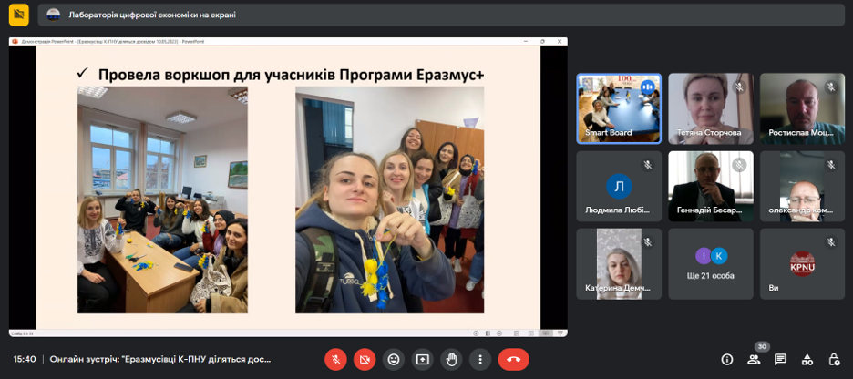
Task: Show the participants list
Action: [x=754, y=359]
